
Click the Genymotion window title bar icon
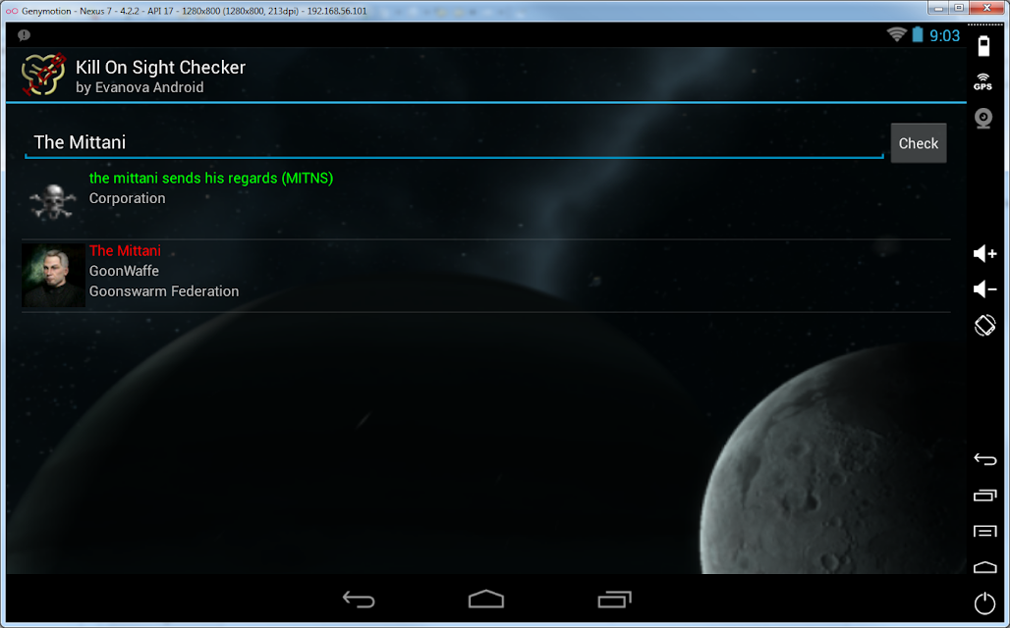click(x=11, y=11)
